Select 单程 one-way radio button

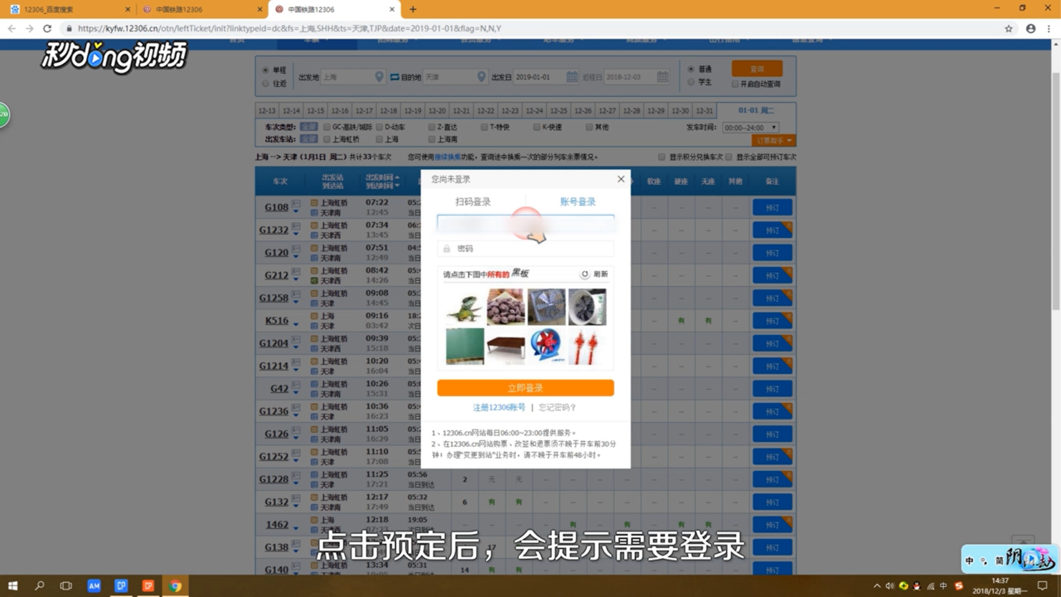[265, 70]
